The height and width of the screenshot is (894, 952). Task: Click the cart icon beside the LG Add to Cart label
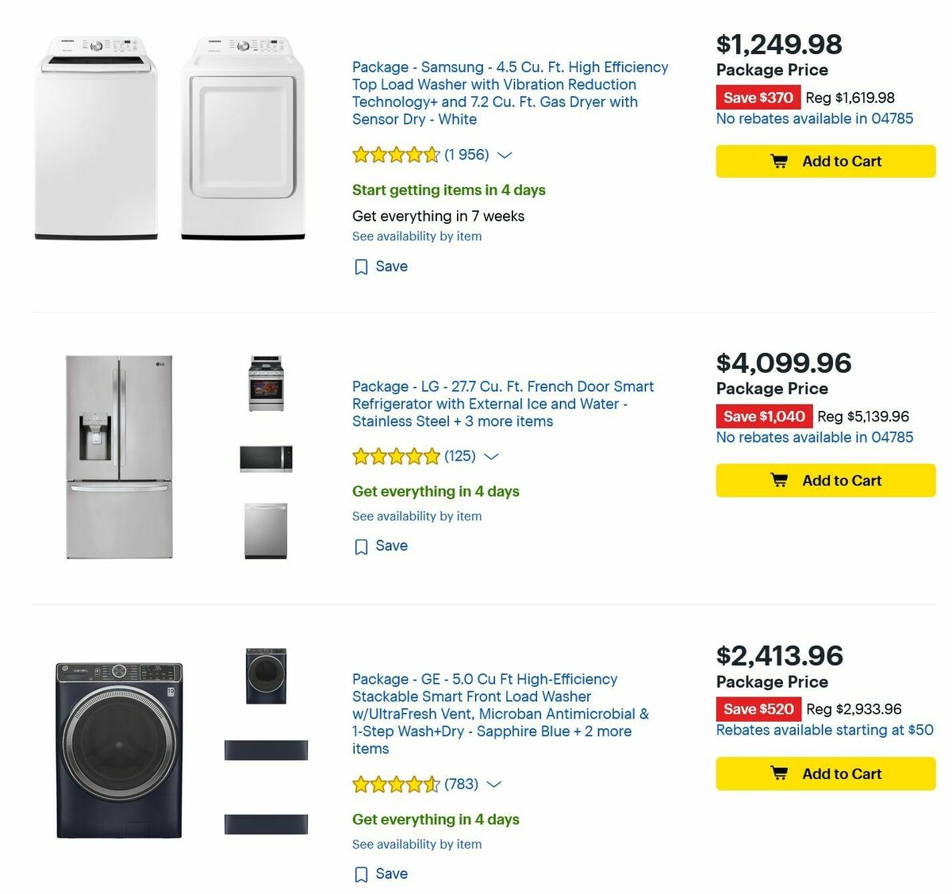pyautogui.click(x=781, y=480)
